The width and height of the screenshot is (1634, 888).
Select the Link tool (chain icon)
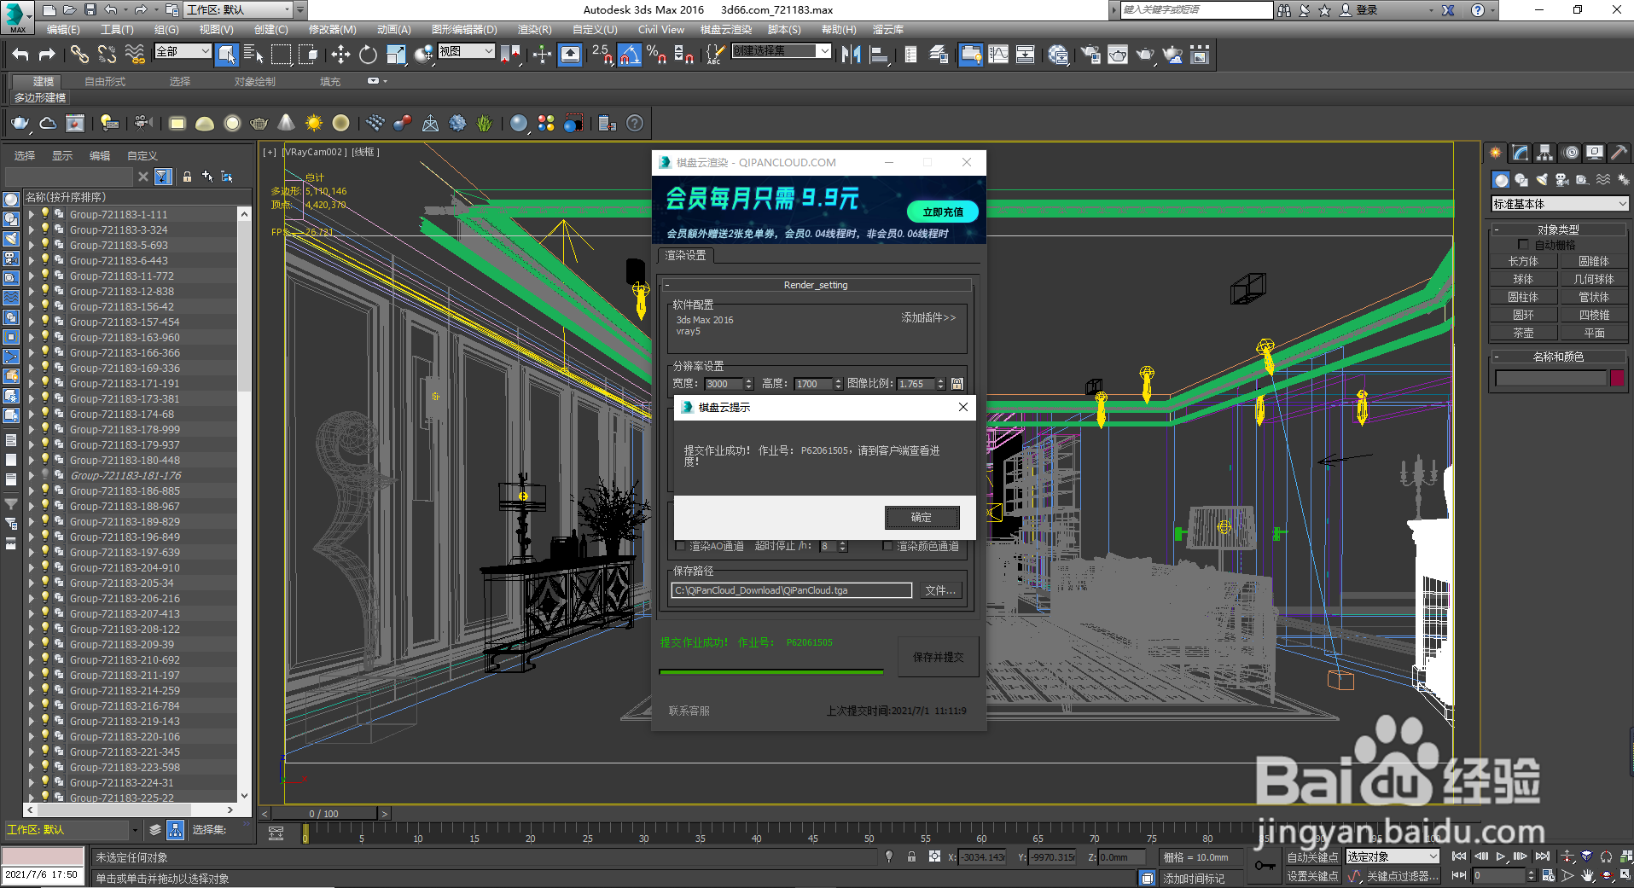(x=79, y=55)
